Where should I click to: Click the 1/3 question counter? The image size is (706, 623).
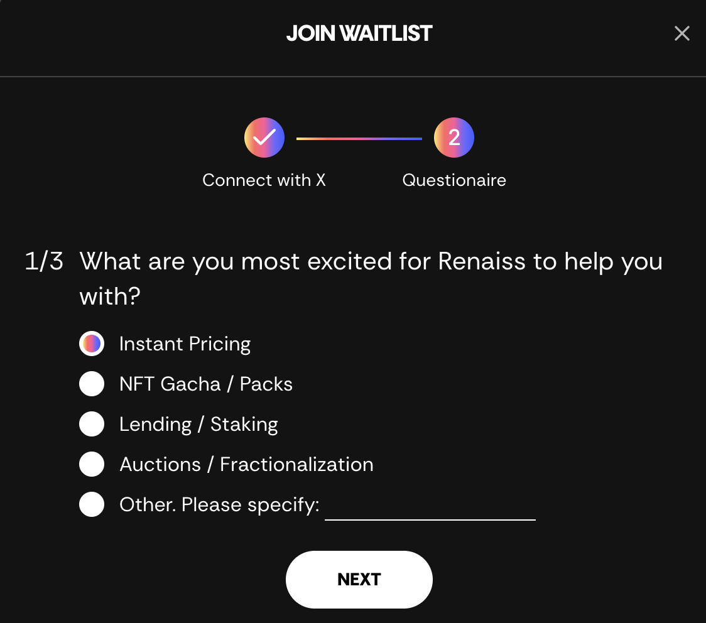pyautogui.click(x=44, y=261)
